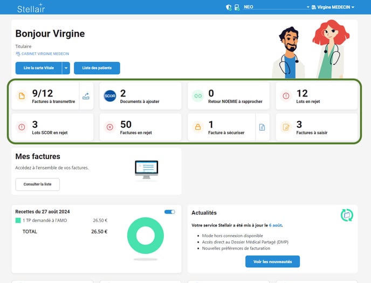Open the 0 Retour NOEMIE à rapprocher card
Viewport: 371px width, 283px height.
[229, 96]
